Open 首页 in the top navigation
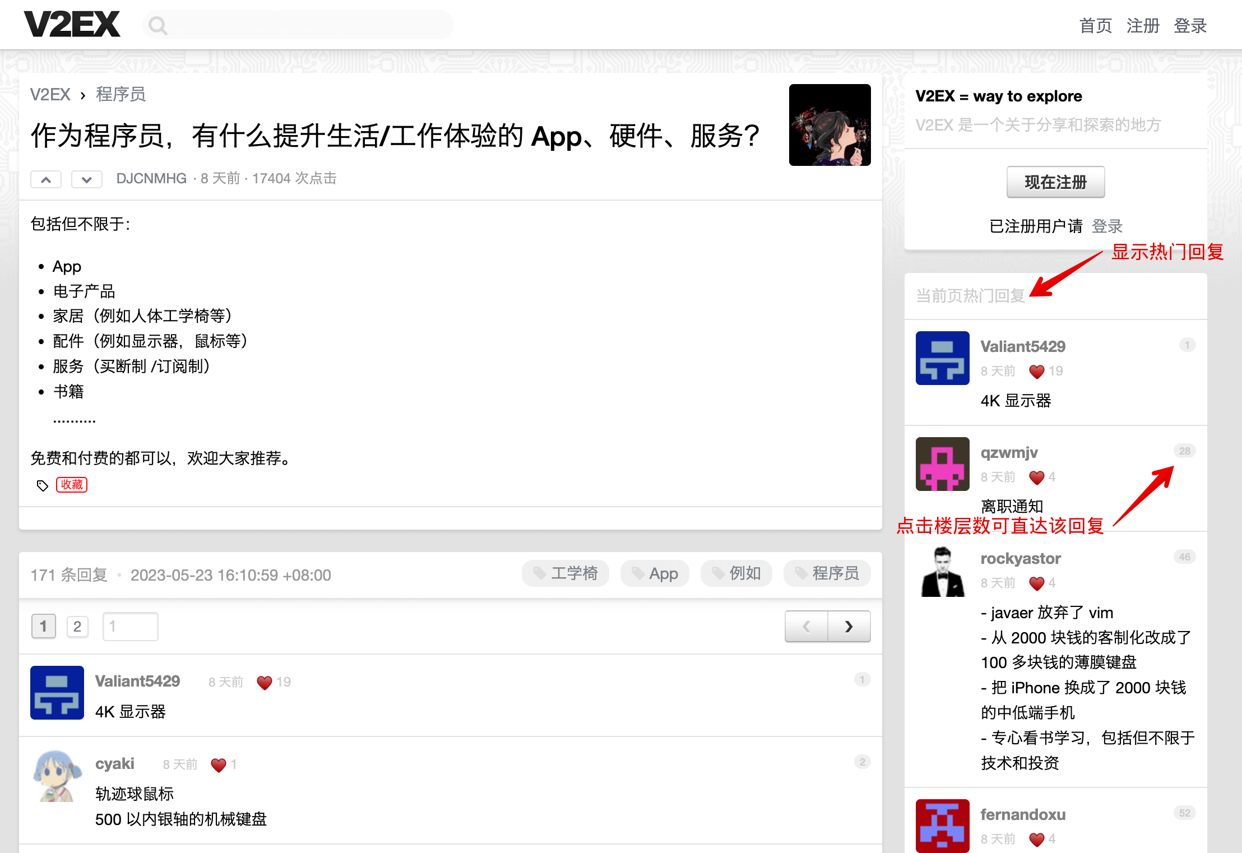This screenshot has width=1242, height=853. pos(1095,25)
